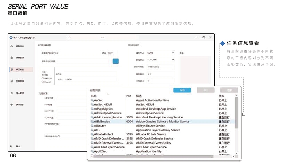Select the Alibaba PC Safe Service description
The width and height of the screenshot is (293, 166).
coord(151,134)
